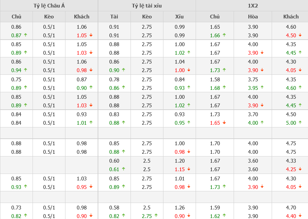This screenshot has width=308, height=219.
Task: Click the up arrow next to 0.61
Action: point(123,169)
